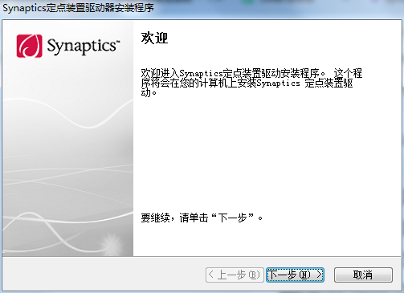Click the window title Synaptics定点装置驱动器安装程序
The width and height of the screenshot is (404, 293).
(78, 8)
